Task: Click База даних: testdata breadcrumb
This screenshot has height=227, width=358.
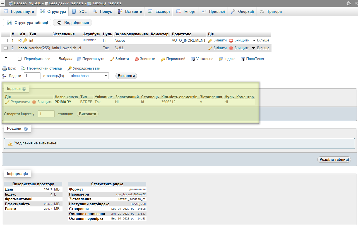Action: [64, 3]
